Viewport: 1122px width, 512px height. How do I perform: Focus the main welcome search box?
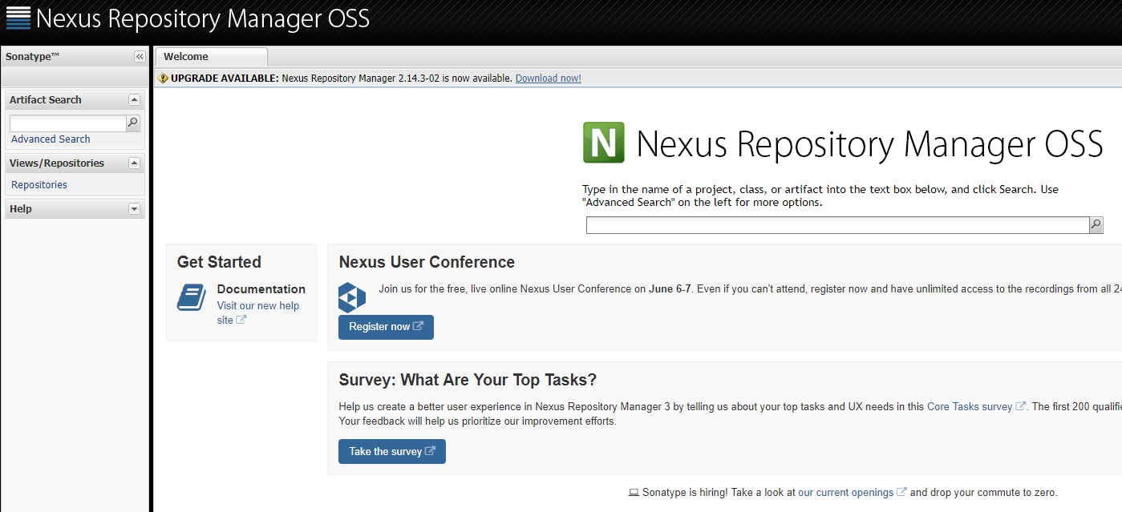(x=836, y=225)
